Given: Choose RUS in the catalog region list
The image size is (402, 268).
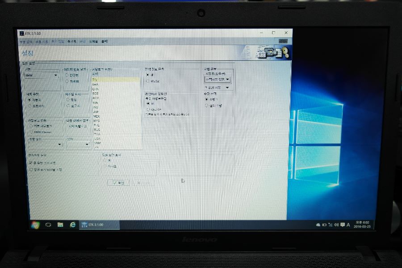Looking at the screenshot, I should pos(96,130).
